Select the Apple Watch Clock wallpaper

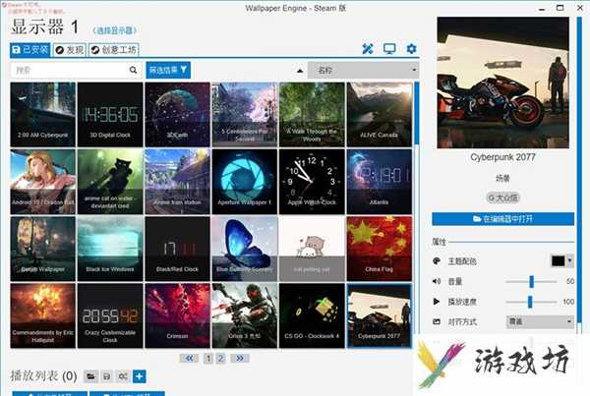tap(312, 182)
